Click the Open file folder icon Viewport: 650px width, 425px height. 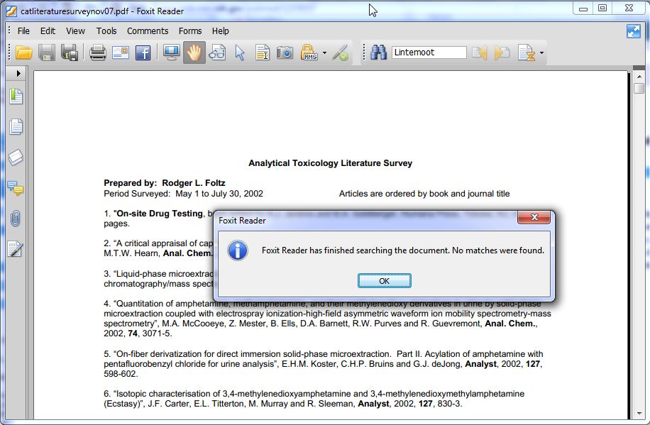pyautogui.click(x=24, y=53)
